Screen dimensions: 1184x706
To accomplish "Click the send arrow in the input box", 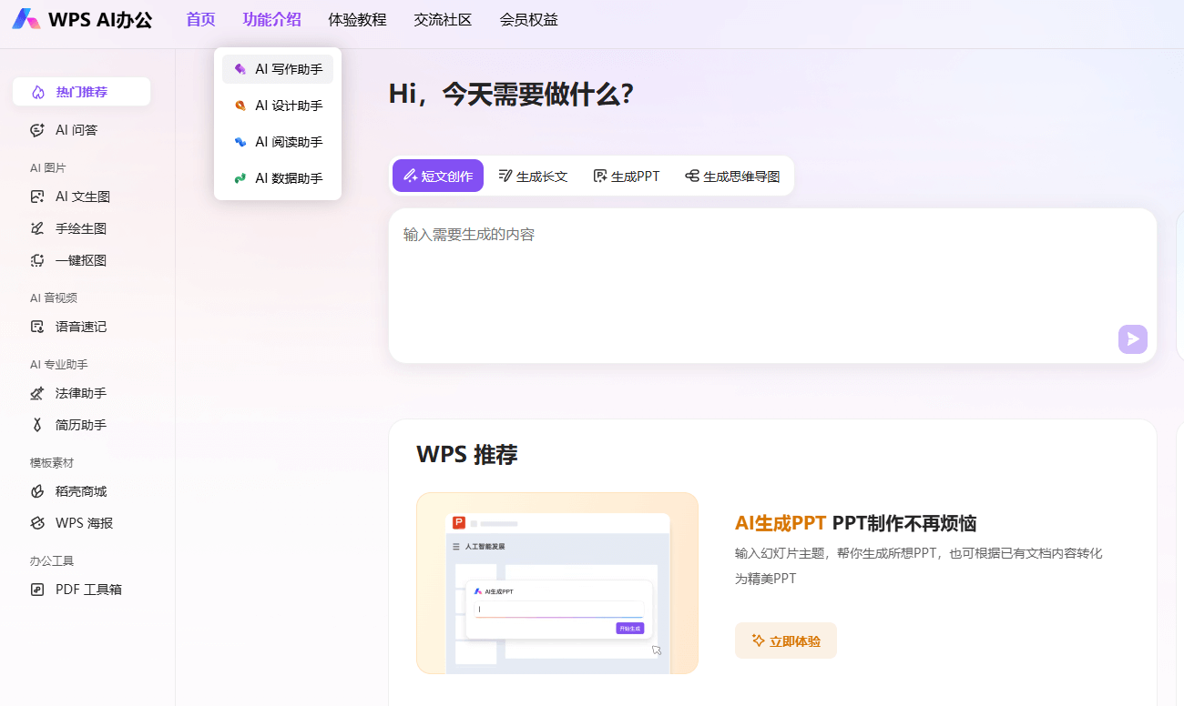I will [x=1133, y=339].
